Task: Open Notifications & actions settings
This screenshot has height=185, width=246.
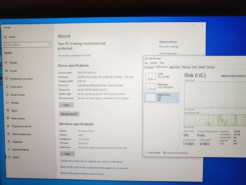Action: click(19, 79)
